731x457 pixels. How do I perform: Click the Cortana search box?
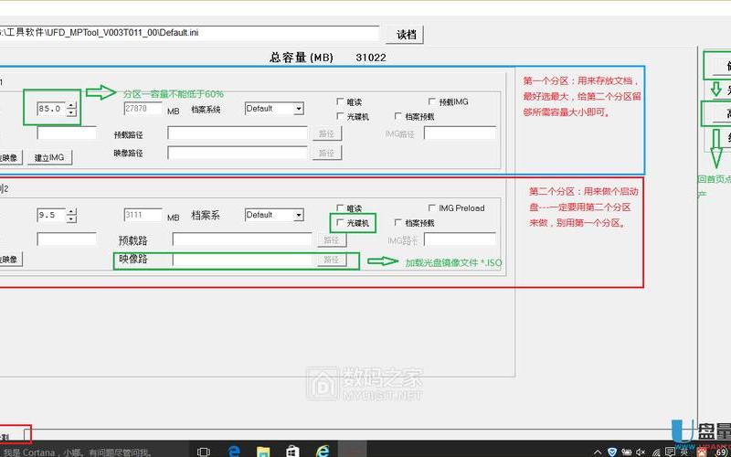pos(93,452)
